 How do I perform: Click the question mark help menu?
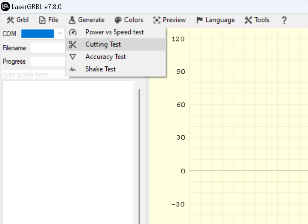pos(284,20)
